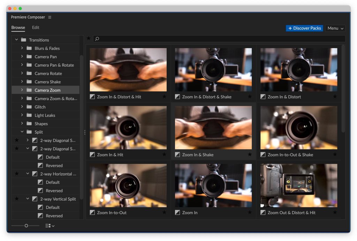Collapse the Transitions folder

coord(16,40)
